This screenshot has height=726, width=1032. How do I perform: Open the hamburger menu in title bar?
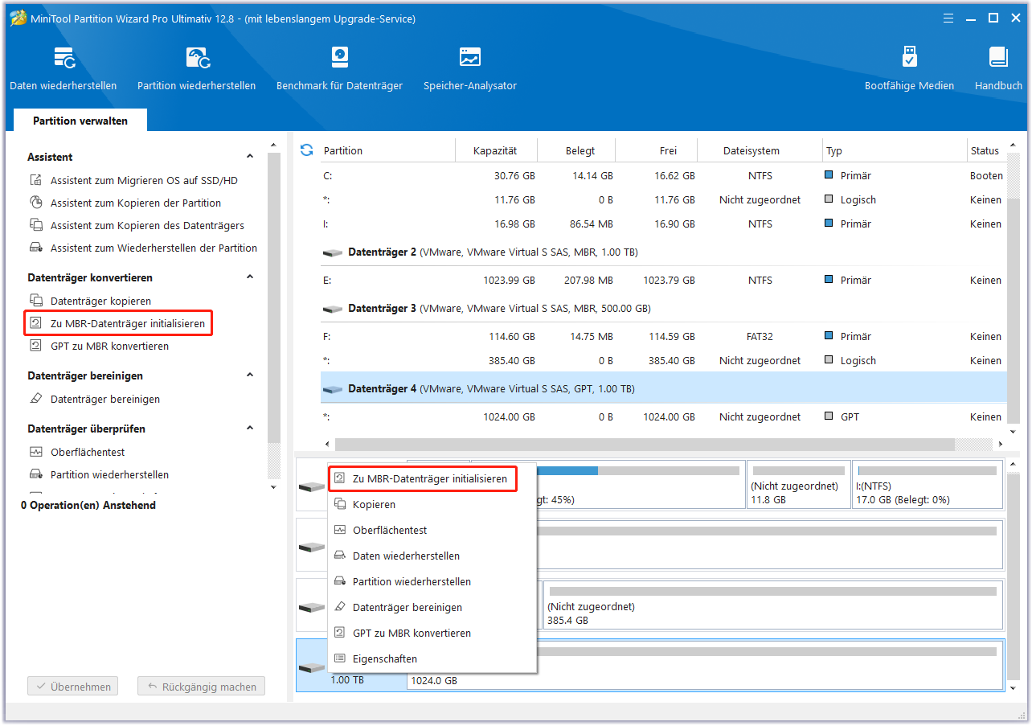948,18
